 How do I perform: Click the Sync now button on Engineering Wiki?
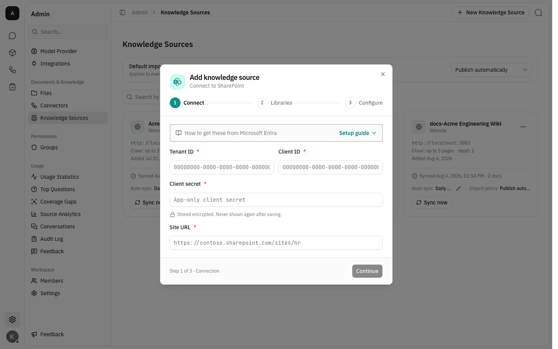pyautogui.click(x=432, y=202)
